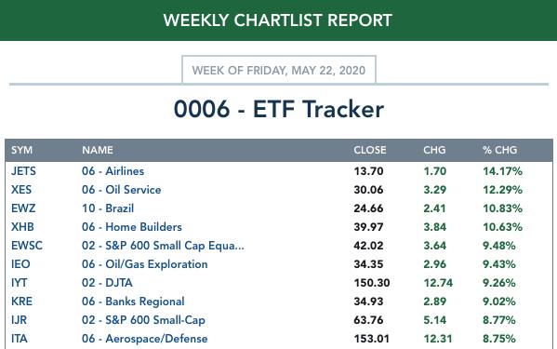This screenshot has height=349, width=557.
Task: Click the IEO ticker symbol
Action: pyautogui.click(x=20, y=264)
